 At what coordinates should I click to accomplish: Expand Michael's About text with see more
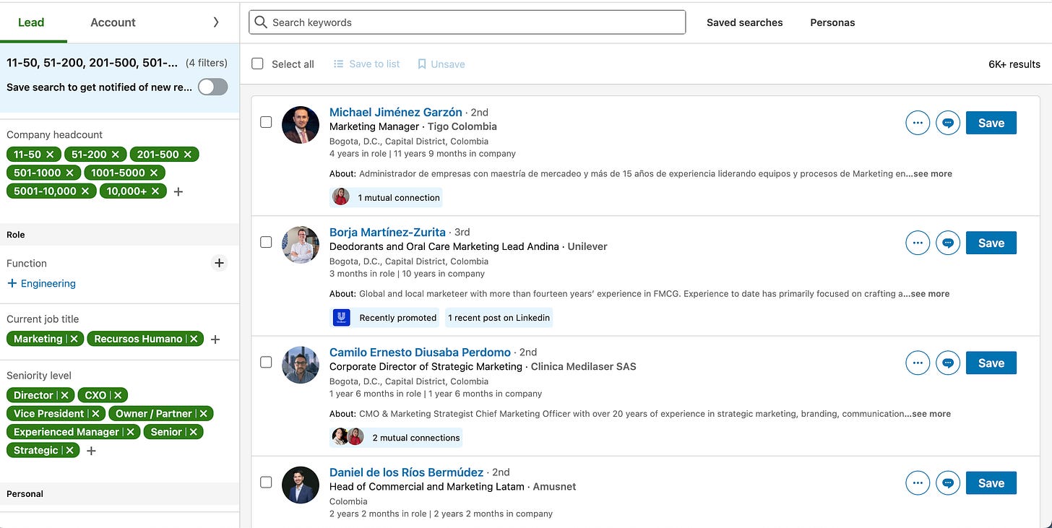pyautogui.click(x=928, y=174)
